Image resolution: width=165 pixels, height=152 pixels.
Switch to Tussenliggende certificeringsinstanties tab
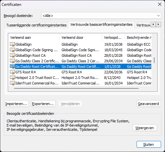click(x=36, y=25)
